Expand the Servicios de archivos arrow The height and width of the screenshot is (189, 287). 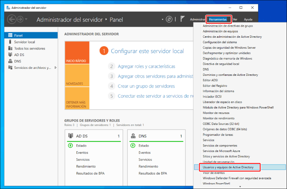coord(55,67)
